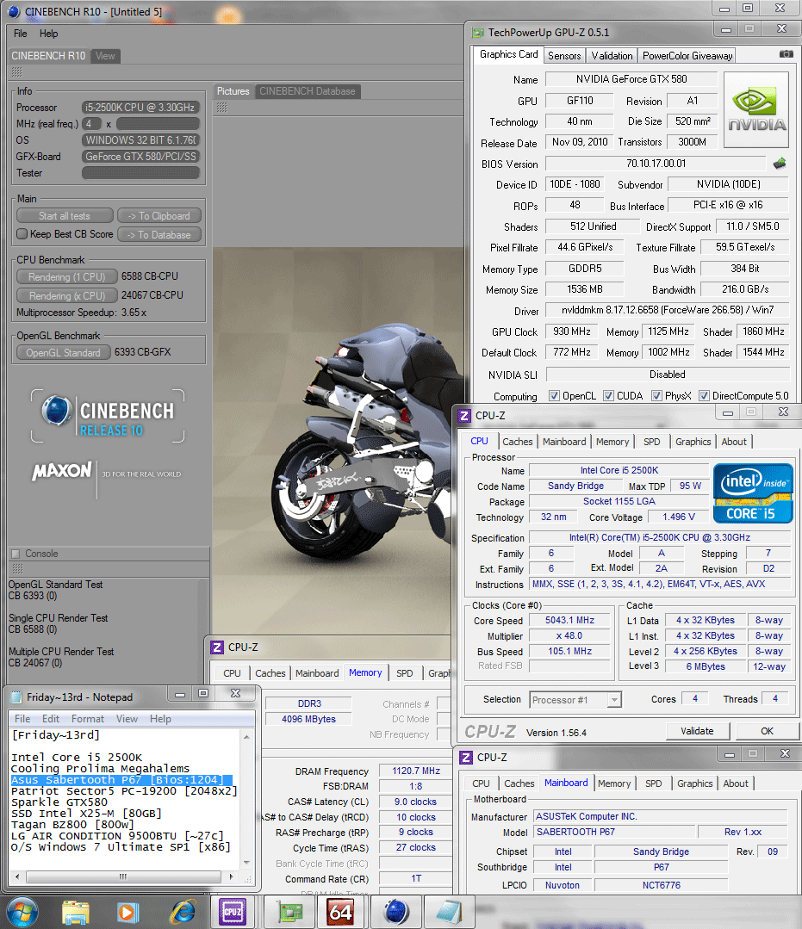Click the Start all tests button
Viewport: 802px width, 929px height.
65,216
